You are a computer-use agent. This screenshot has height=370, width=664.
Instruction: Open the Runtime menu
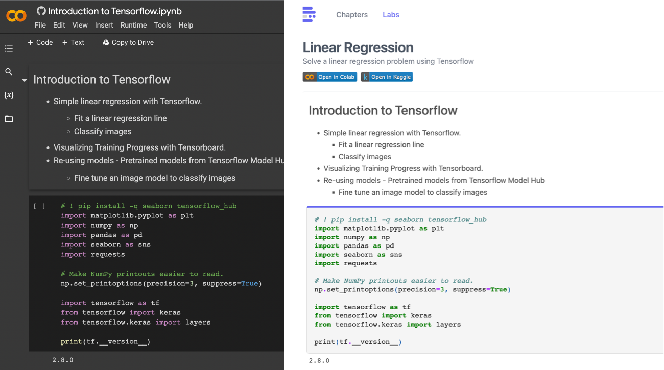tap(133, 25)
